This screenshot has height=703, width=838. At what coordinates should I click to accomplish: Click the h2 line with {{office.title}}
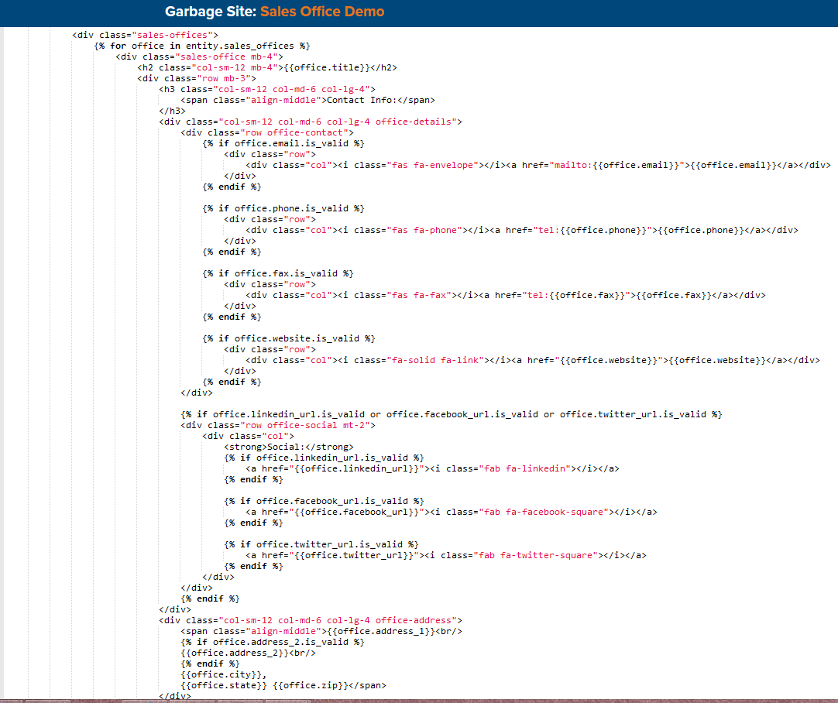(x=267, y=68)
